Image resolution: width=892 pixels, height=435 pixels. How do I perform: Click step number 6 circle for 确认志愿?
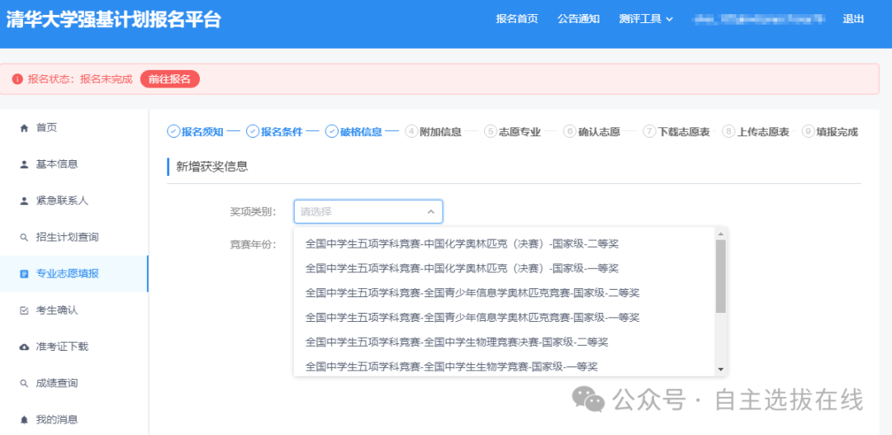[569, 131]
